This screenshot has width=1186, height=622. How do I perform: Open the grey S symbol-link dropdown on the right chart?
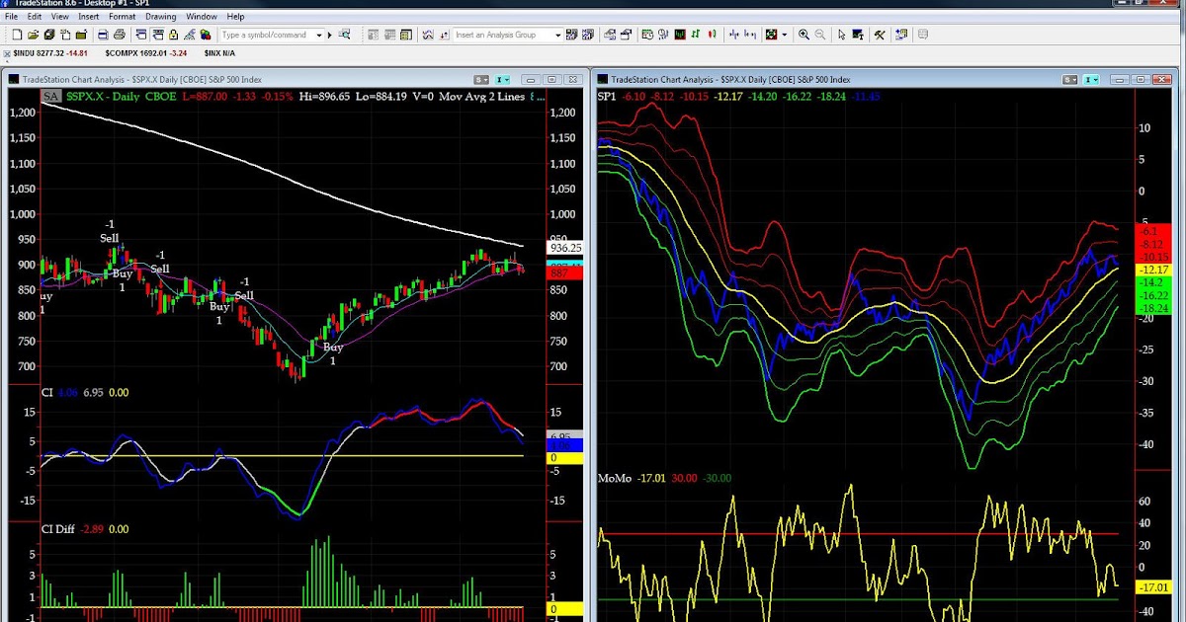pyautogui.click(x=1068, y=80)
